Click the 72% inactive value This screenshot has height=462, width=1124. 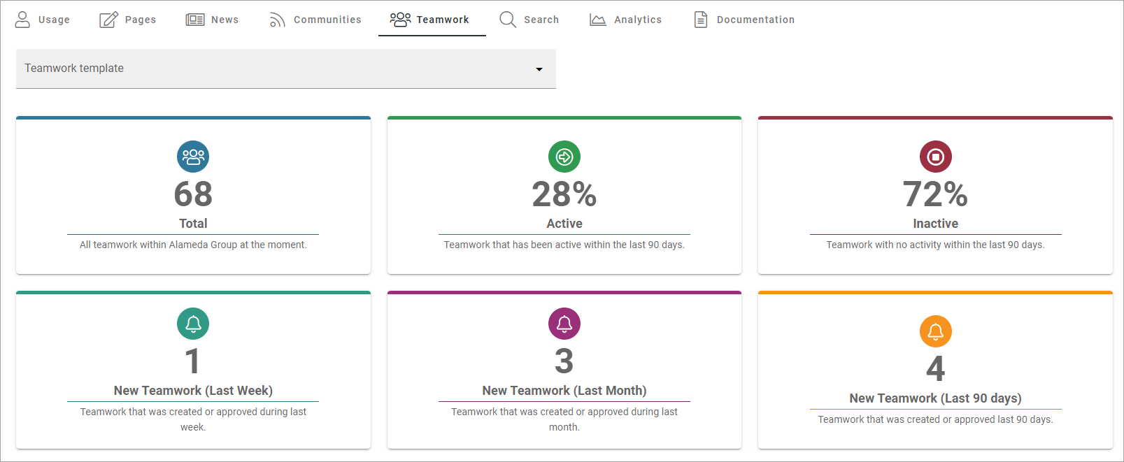click(x=936, y=194)
